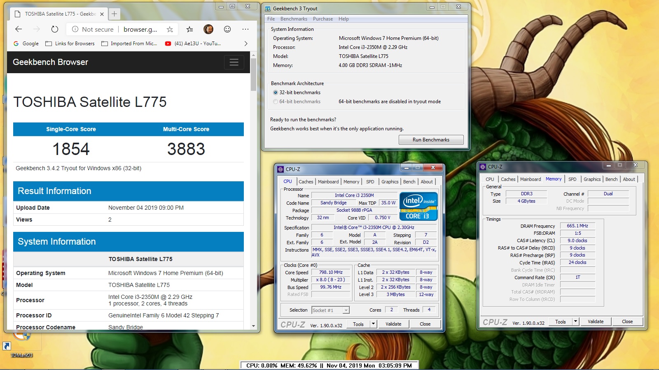The width and height of the screenshot is (659, 370).
Task: Reload the browser page
Action: pyautogui.click(x=55, y=29)
